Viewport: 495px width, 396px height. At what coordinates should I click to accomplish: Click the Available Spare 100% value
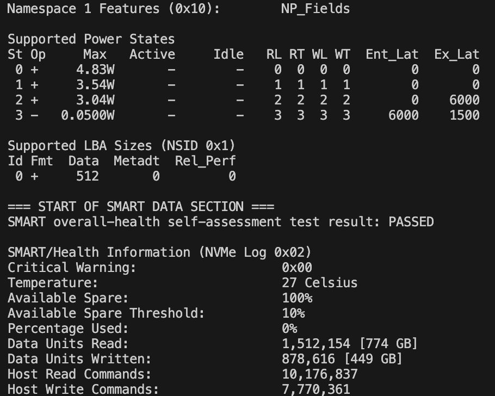[296, 298]
